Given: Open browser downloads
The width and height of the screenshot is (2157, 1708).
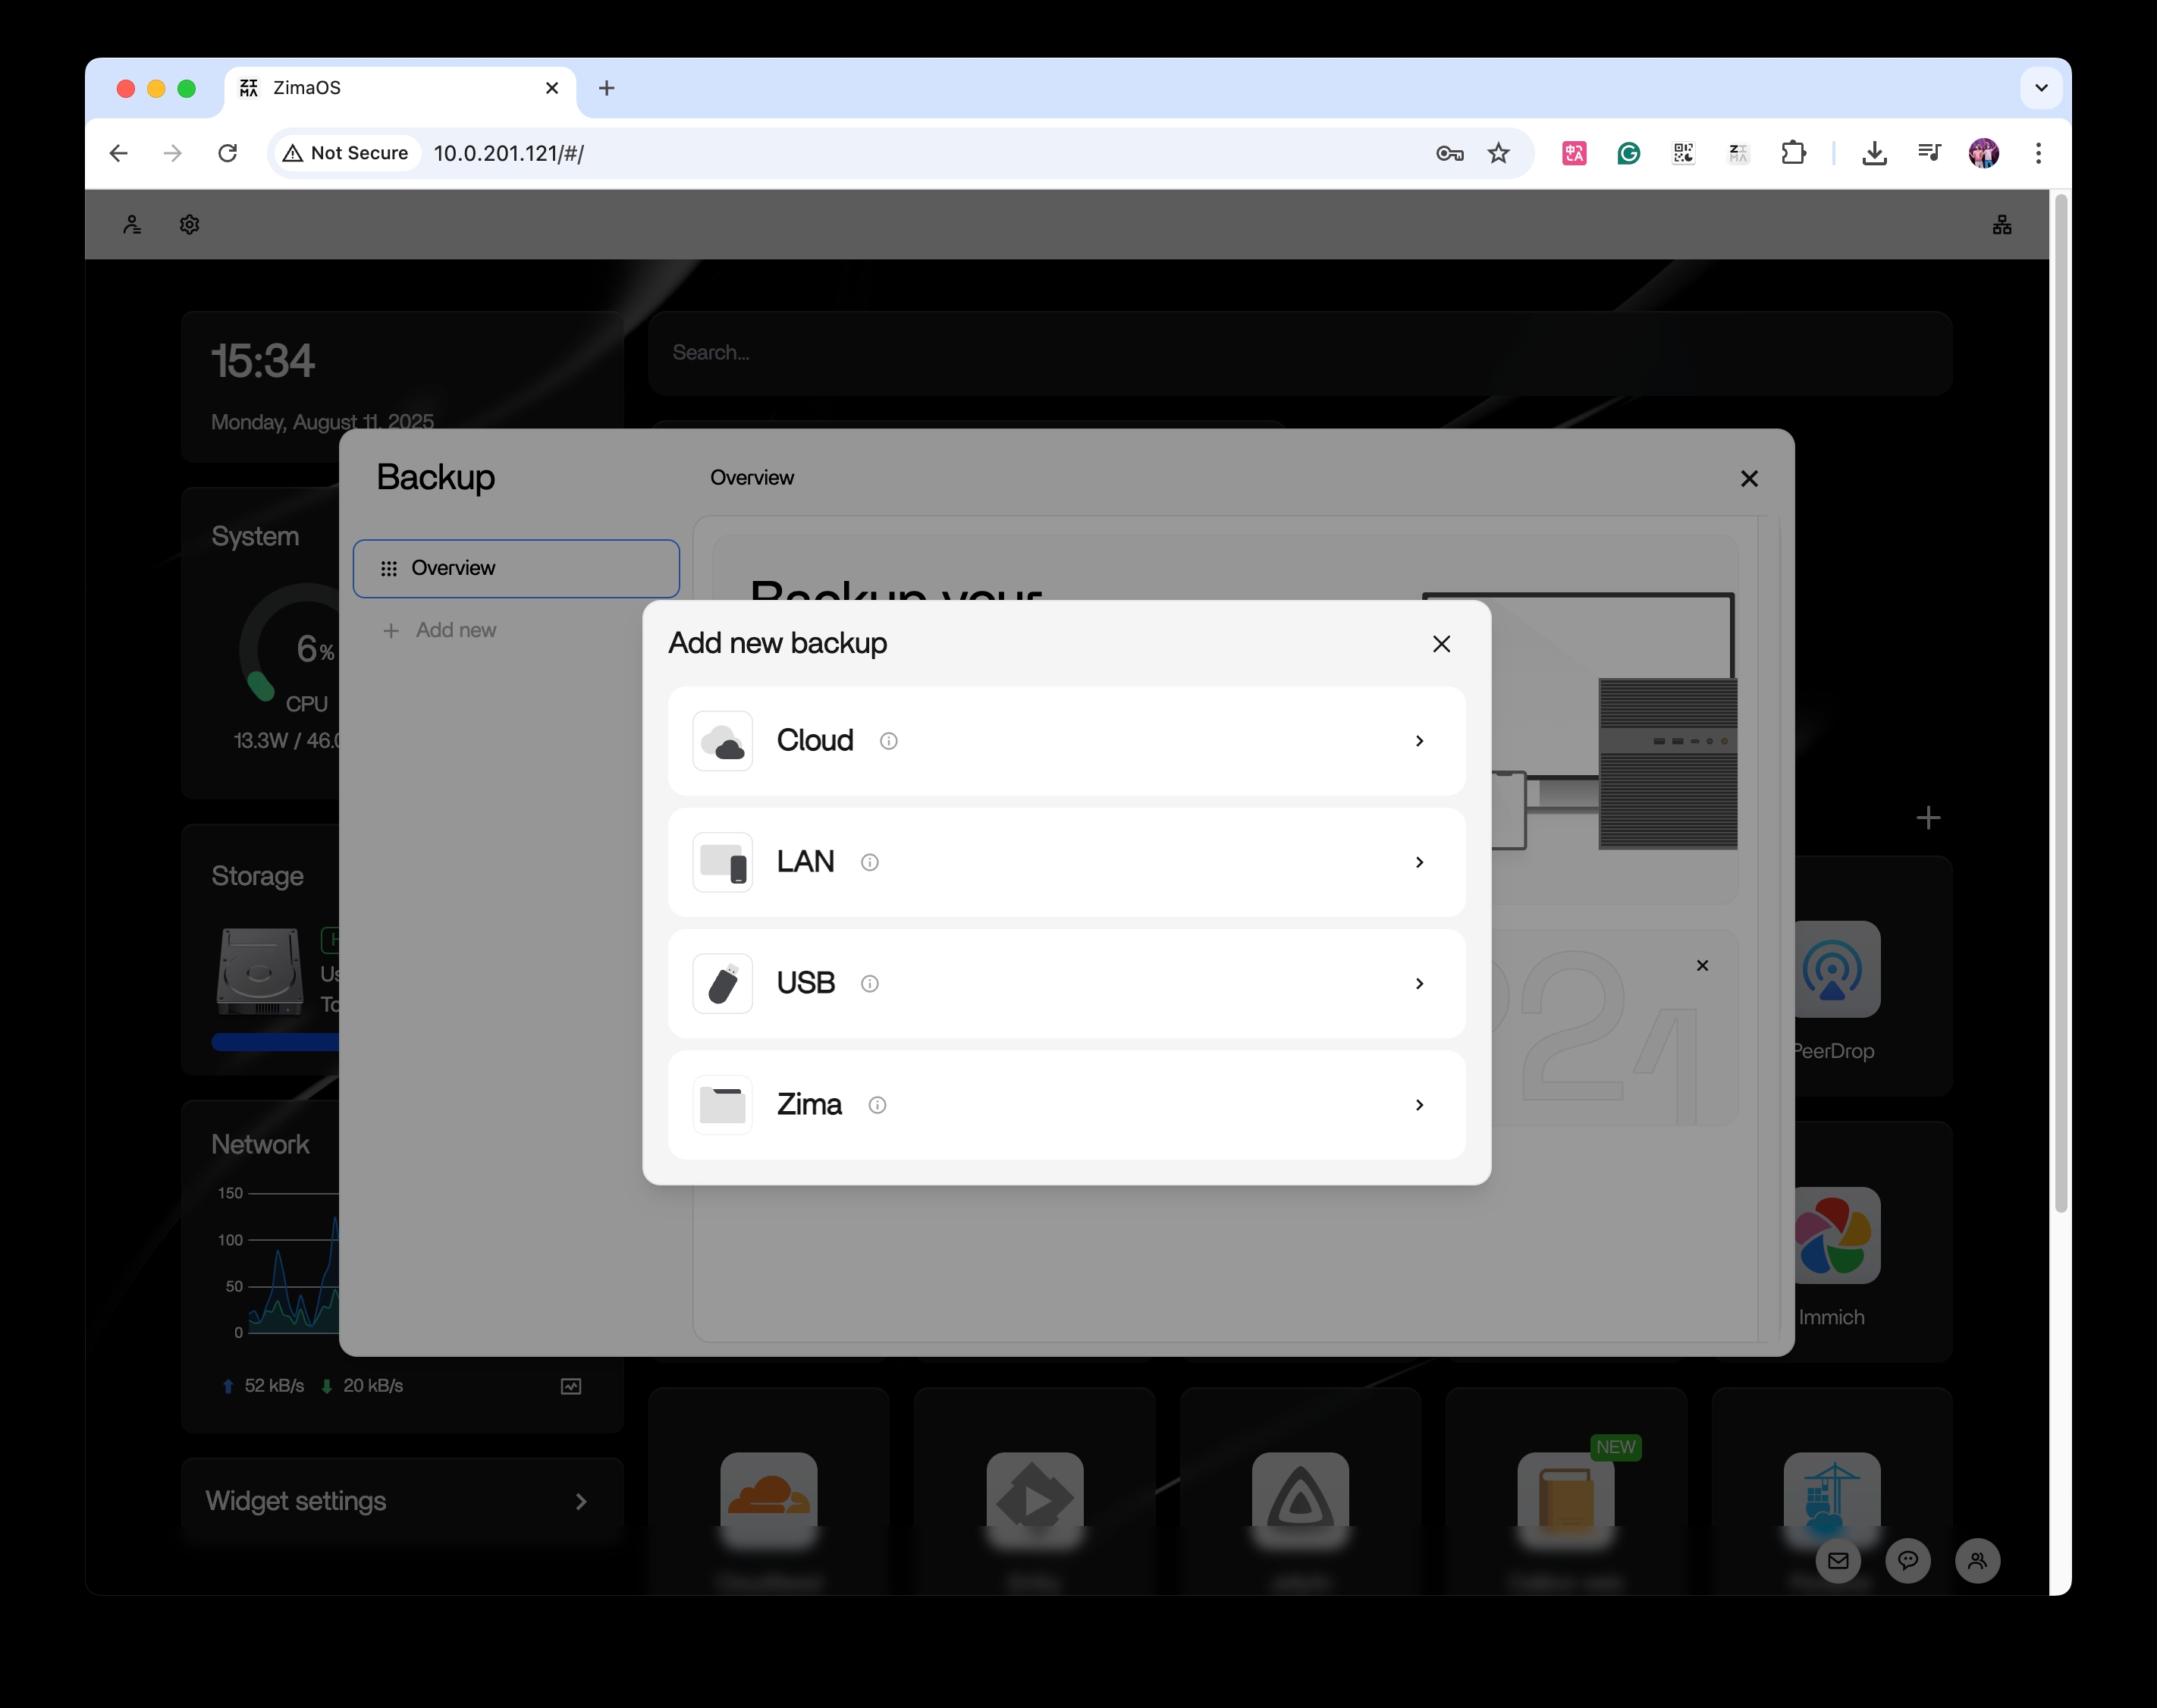Looking at the screenshot, I should point(1875,153).
